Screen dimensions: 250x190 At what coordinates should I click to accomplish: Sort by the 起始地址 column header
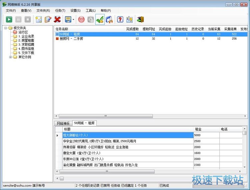pos(181,29)
